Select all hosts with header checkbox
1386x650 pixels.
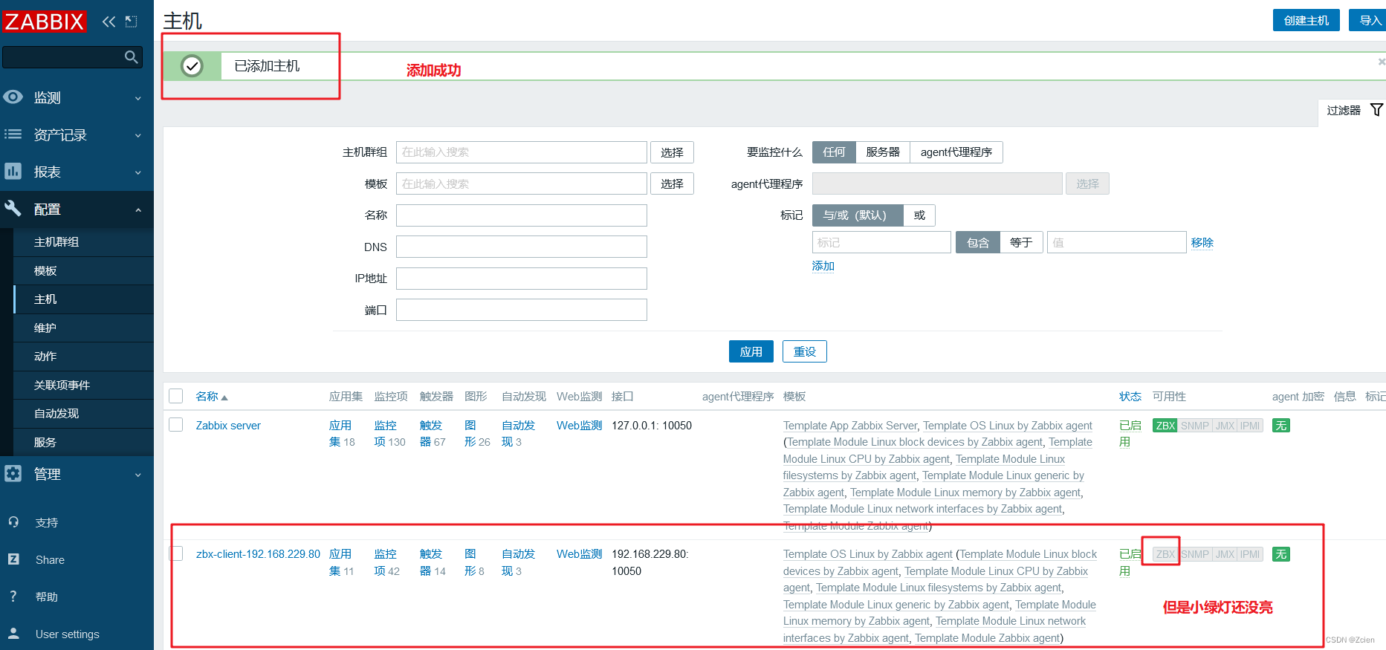pyautogui.click(x=176, y=396)
